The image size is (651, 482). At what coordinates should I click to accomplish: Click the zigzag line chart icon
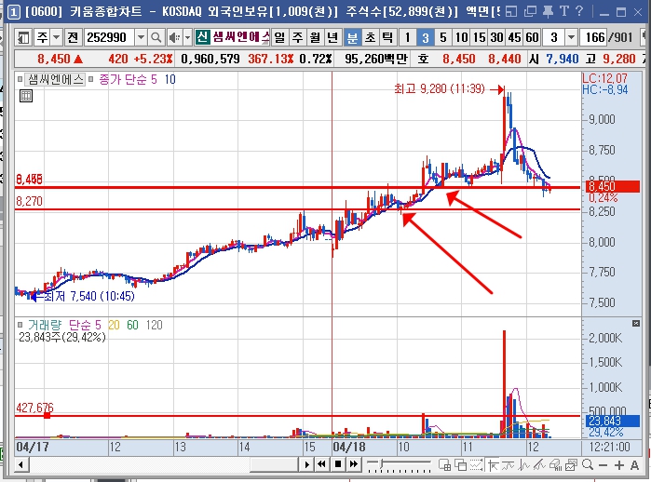point(524,465)
